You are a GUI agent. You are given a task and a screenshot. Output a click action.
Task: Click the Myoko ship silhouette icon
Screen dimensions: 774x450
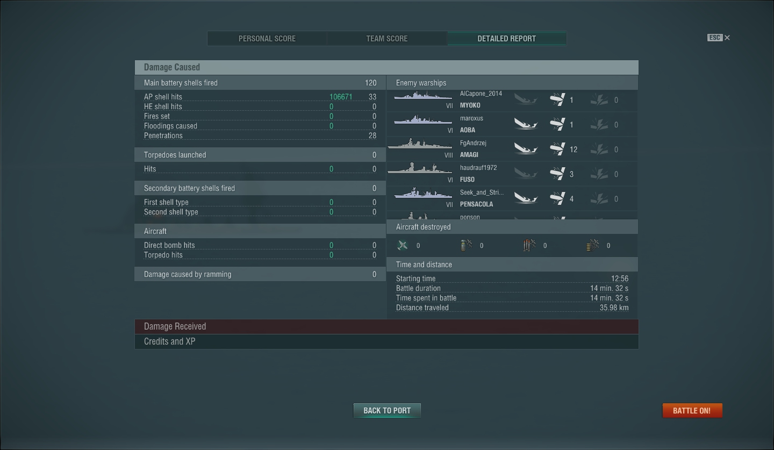pyautogui.click(x=422, y=96)
